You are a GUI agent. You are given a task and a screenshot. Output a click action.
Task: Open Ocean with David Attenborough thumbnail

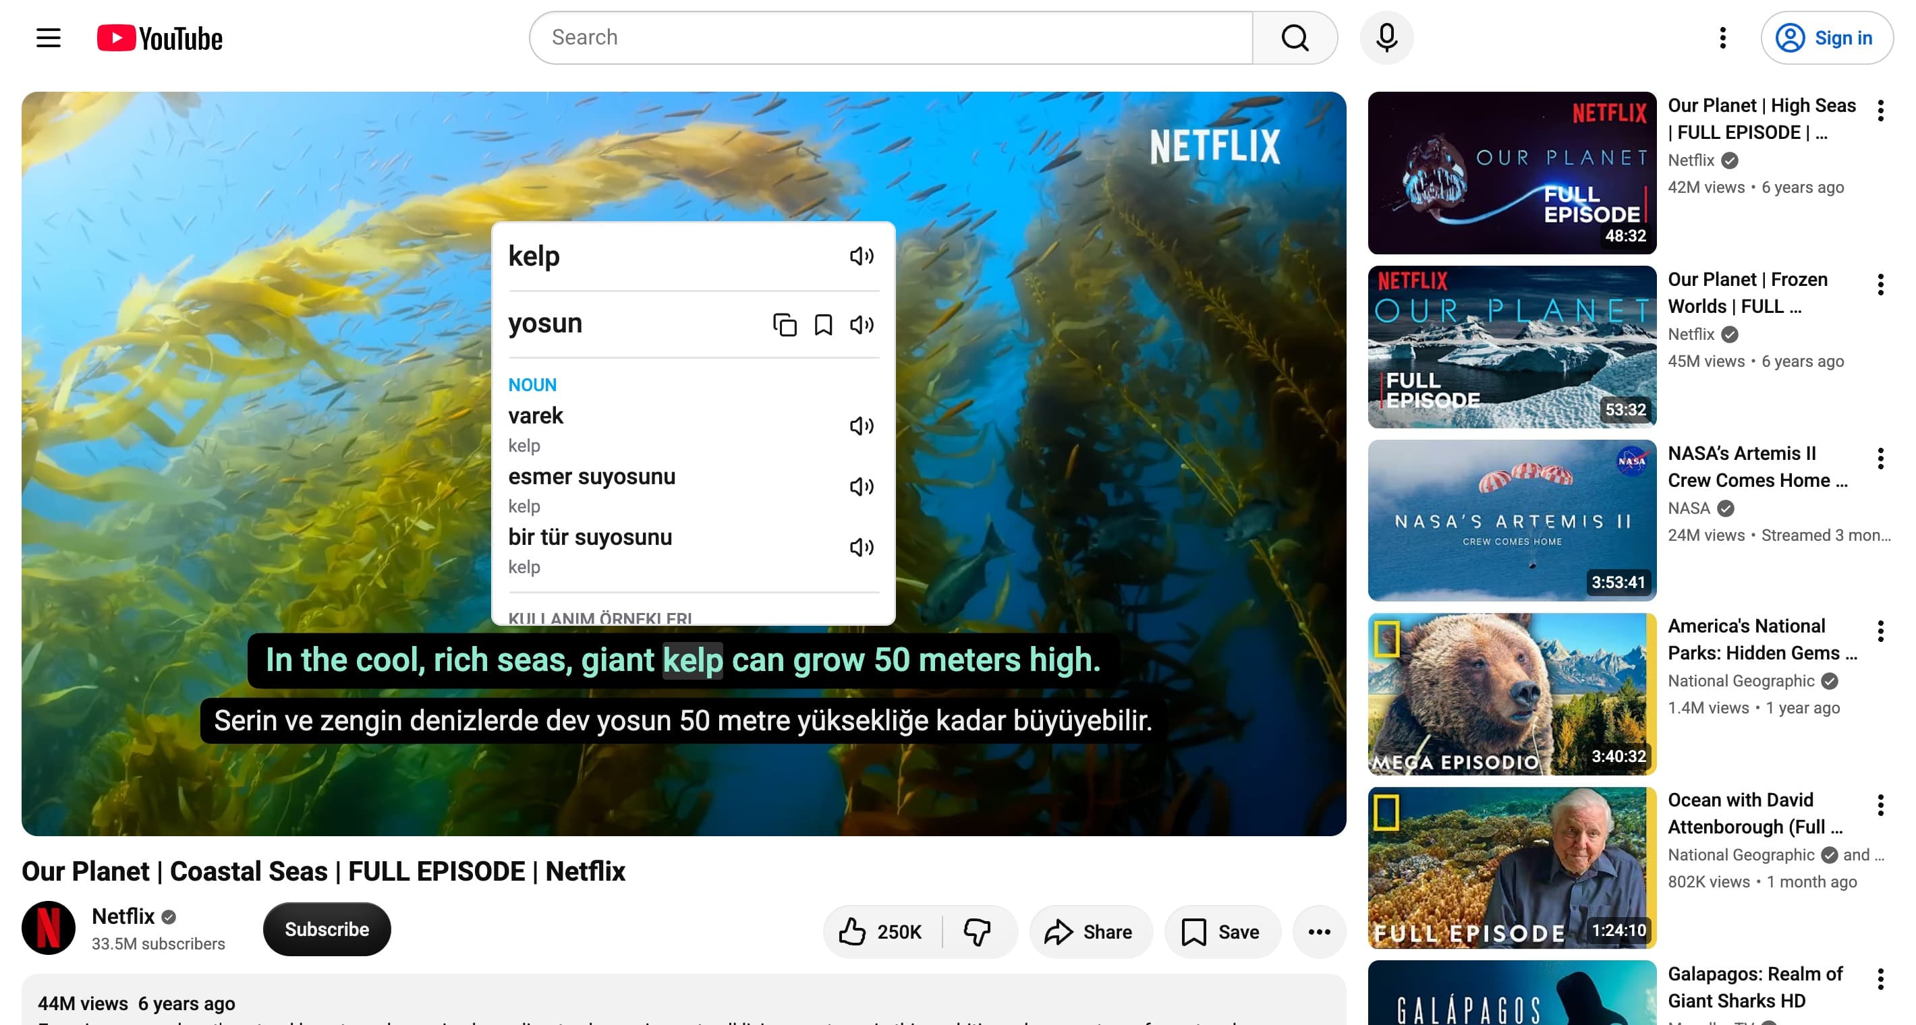[x=1511, y=868]
